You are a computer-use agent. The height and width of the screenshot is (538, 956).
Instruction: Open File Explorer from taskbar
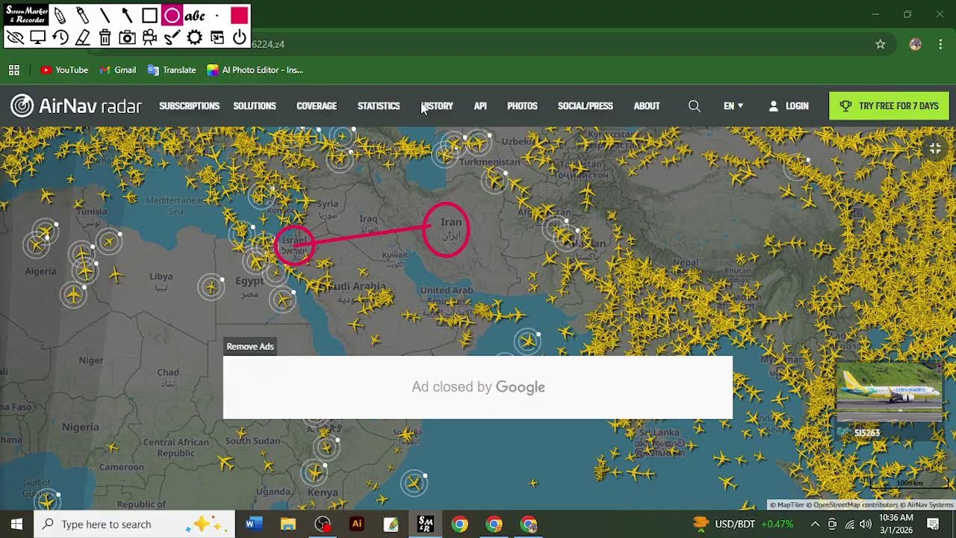[288, 524]
